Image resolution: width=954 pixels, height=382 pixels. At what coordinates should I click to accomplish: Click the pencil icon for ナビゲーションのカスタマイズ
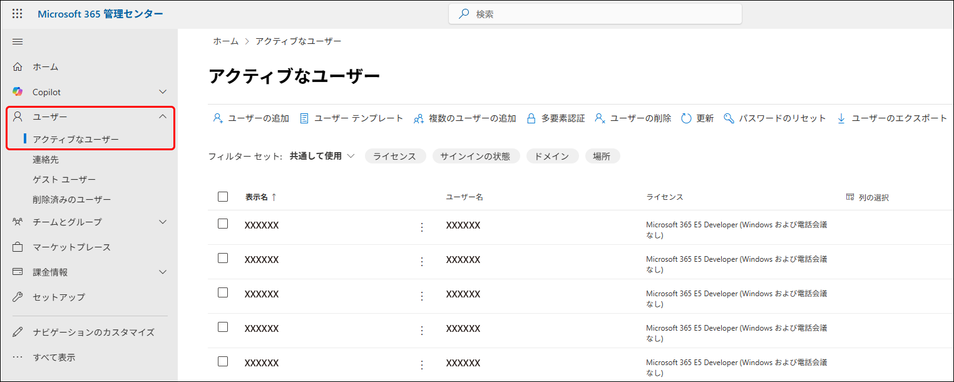click(x=18, y=332)
